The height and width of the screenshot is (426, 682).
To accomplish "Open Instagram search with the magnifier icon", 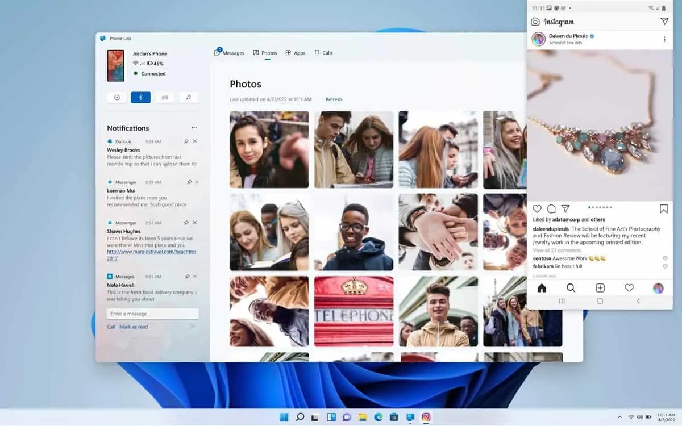I will (571, 288).
